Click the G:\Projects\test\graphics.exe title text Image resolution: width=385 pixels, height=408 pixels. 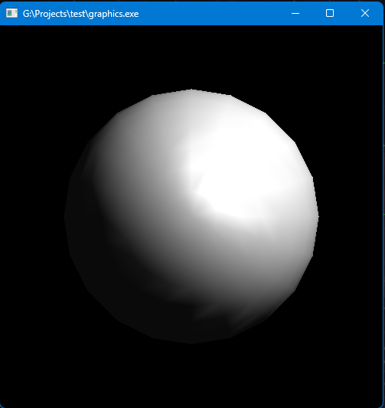point(80,14)
